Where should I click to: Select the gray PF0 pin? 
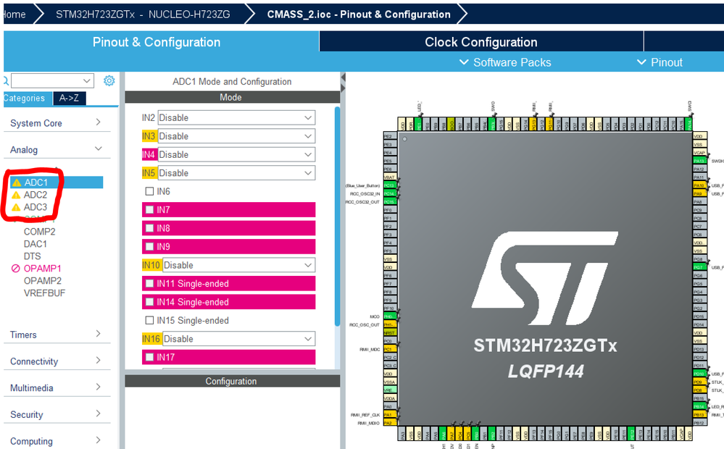[390, 210]
